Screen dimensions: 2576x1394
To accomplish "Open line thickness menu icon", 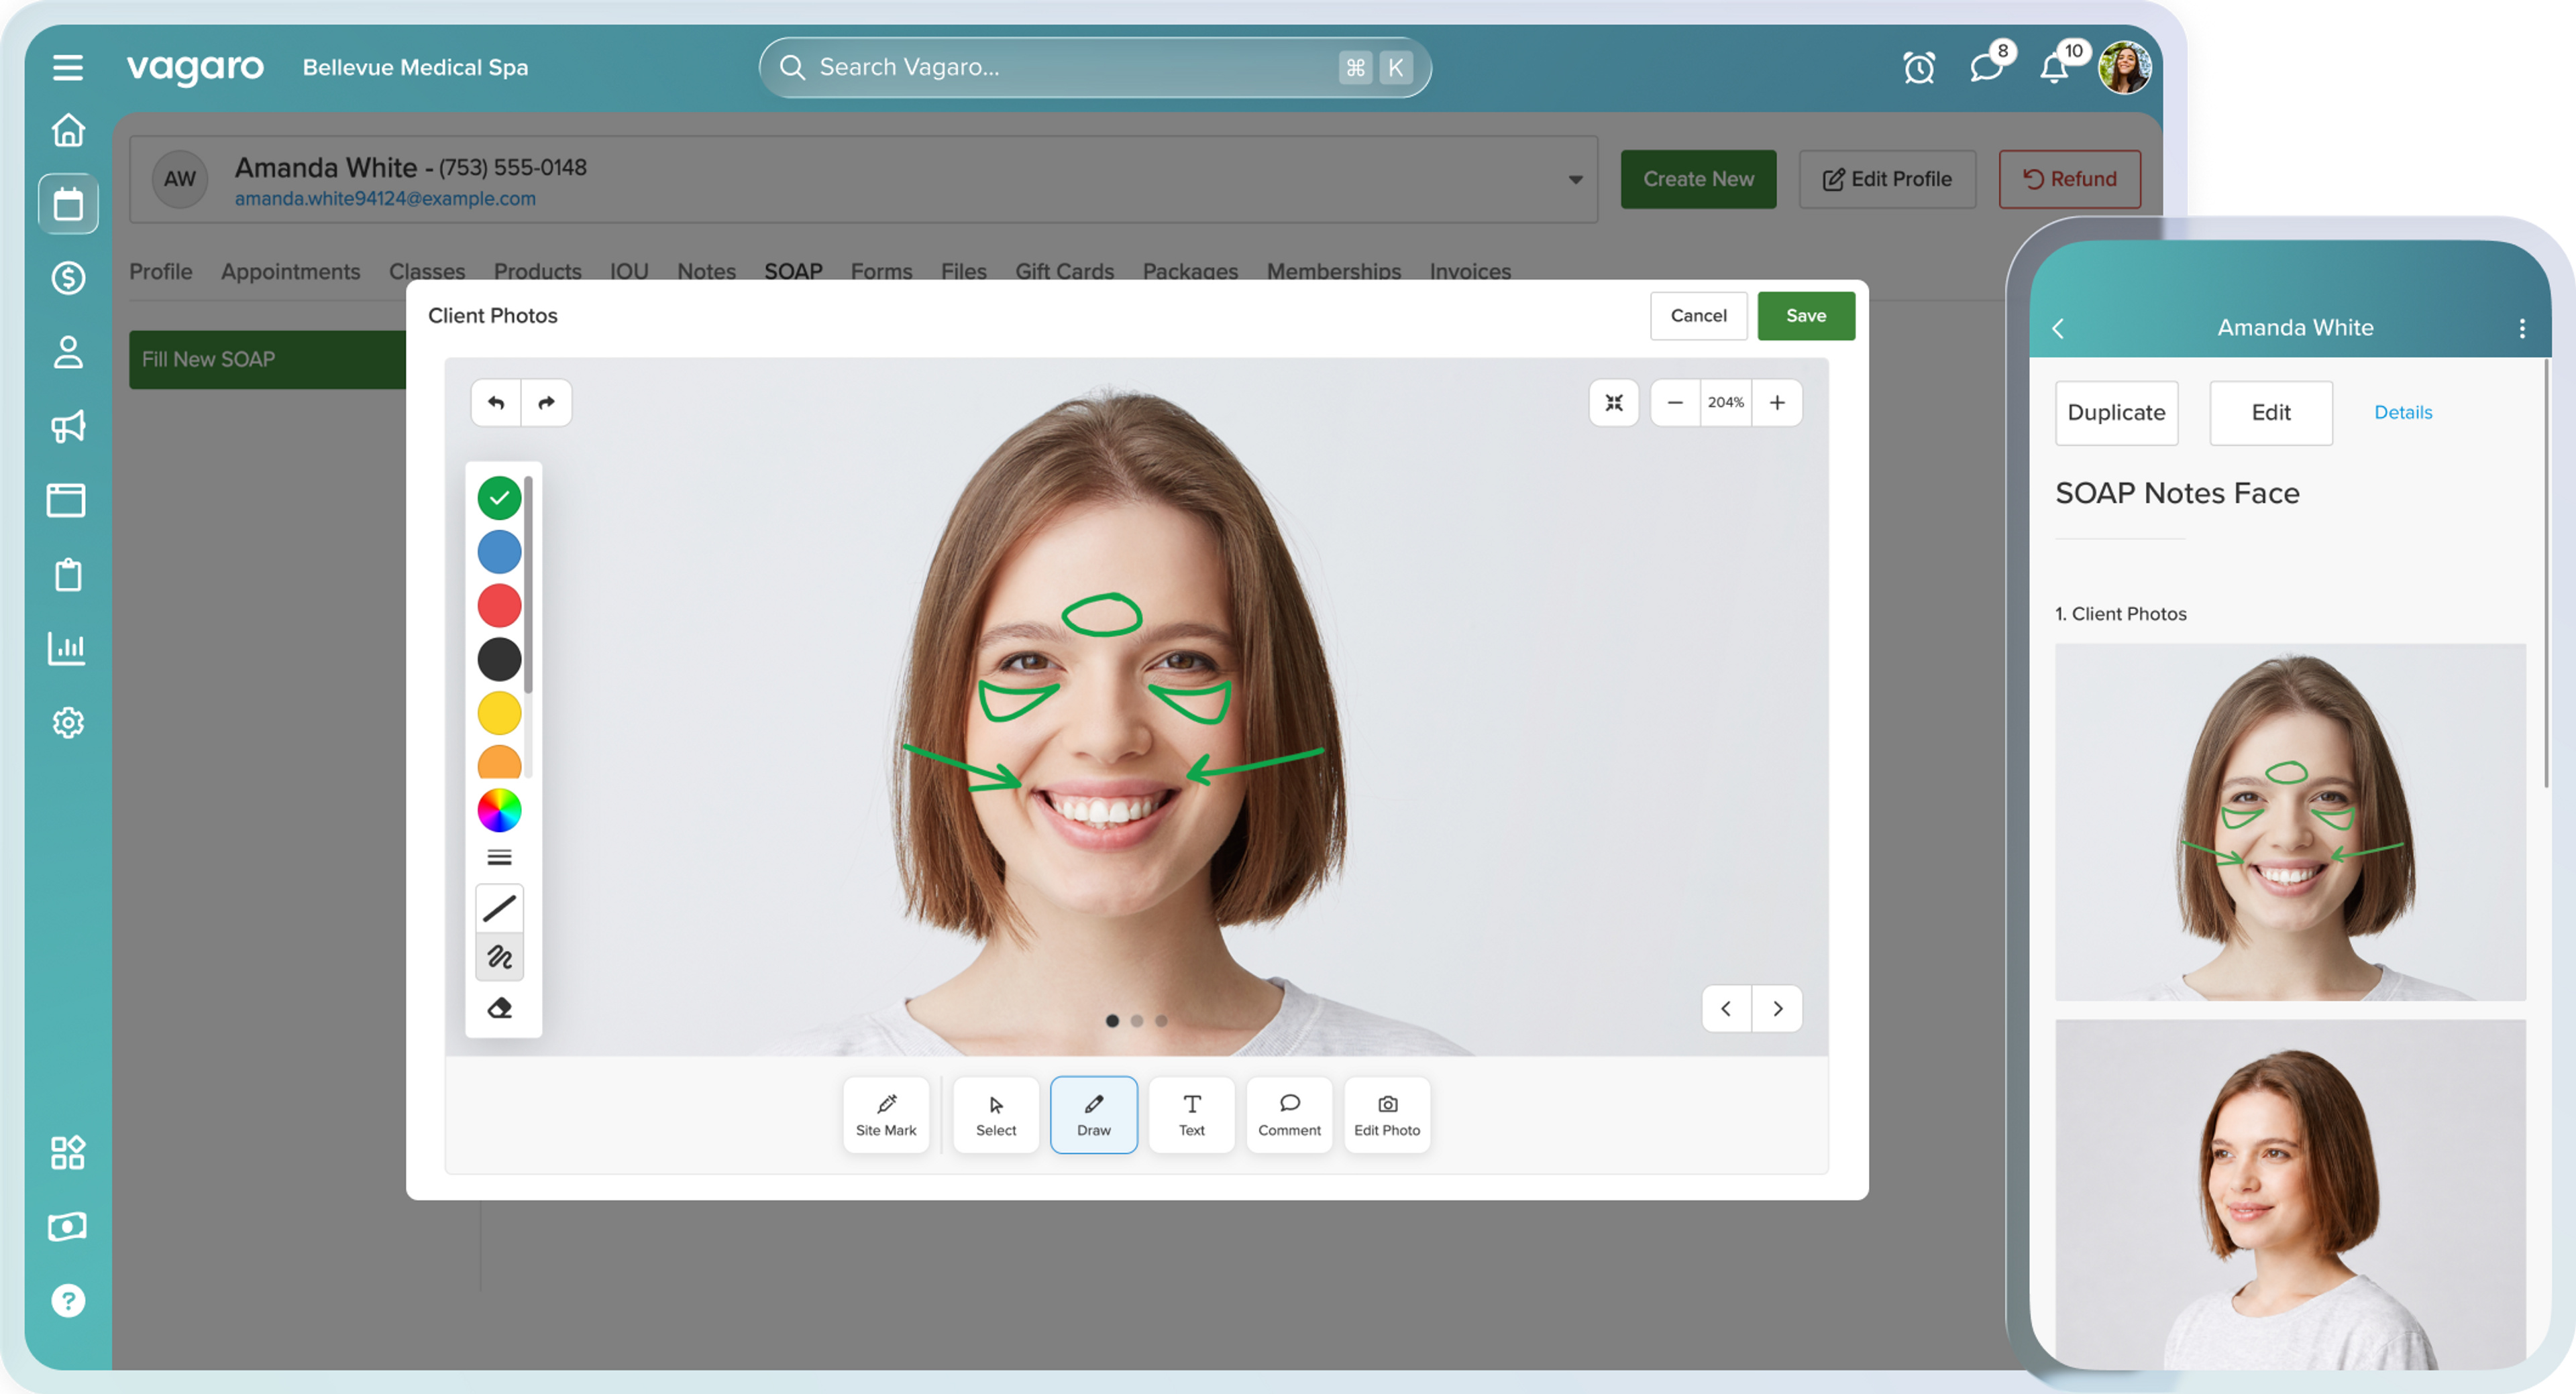I will tap(499, 858).
